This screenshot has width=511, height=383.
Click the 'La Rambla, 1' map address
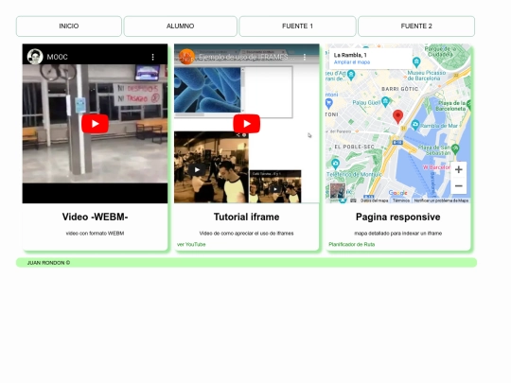[x=350, y=55]
